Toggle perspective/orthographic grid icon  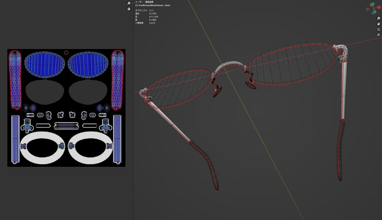pyautogui.click(x=378, y=35)
